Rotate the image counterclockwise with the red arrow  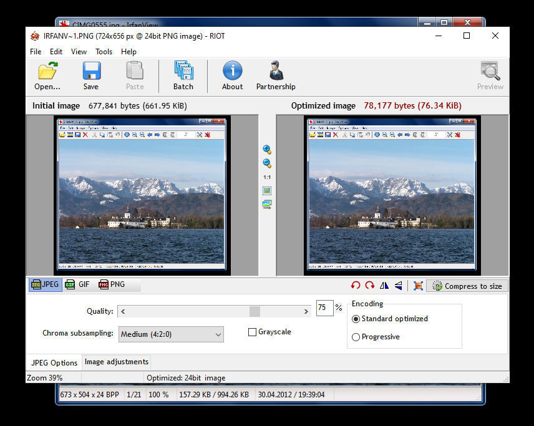tap(356, 286)
